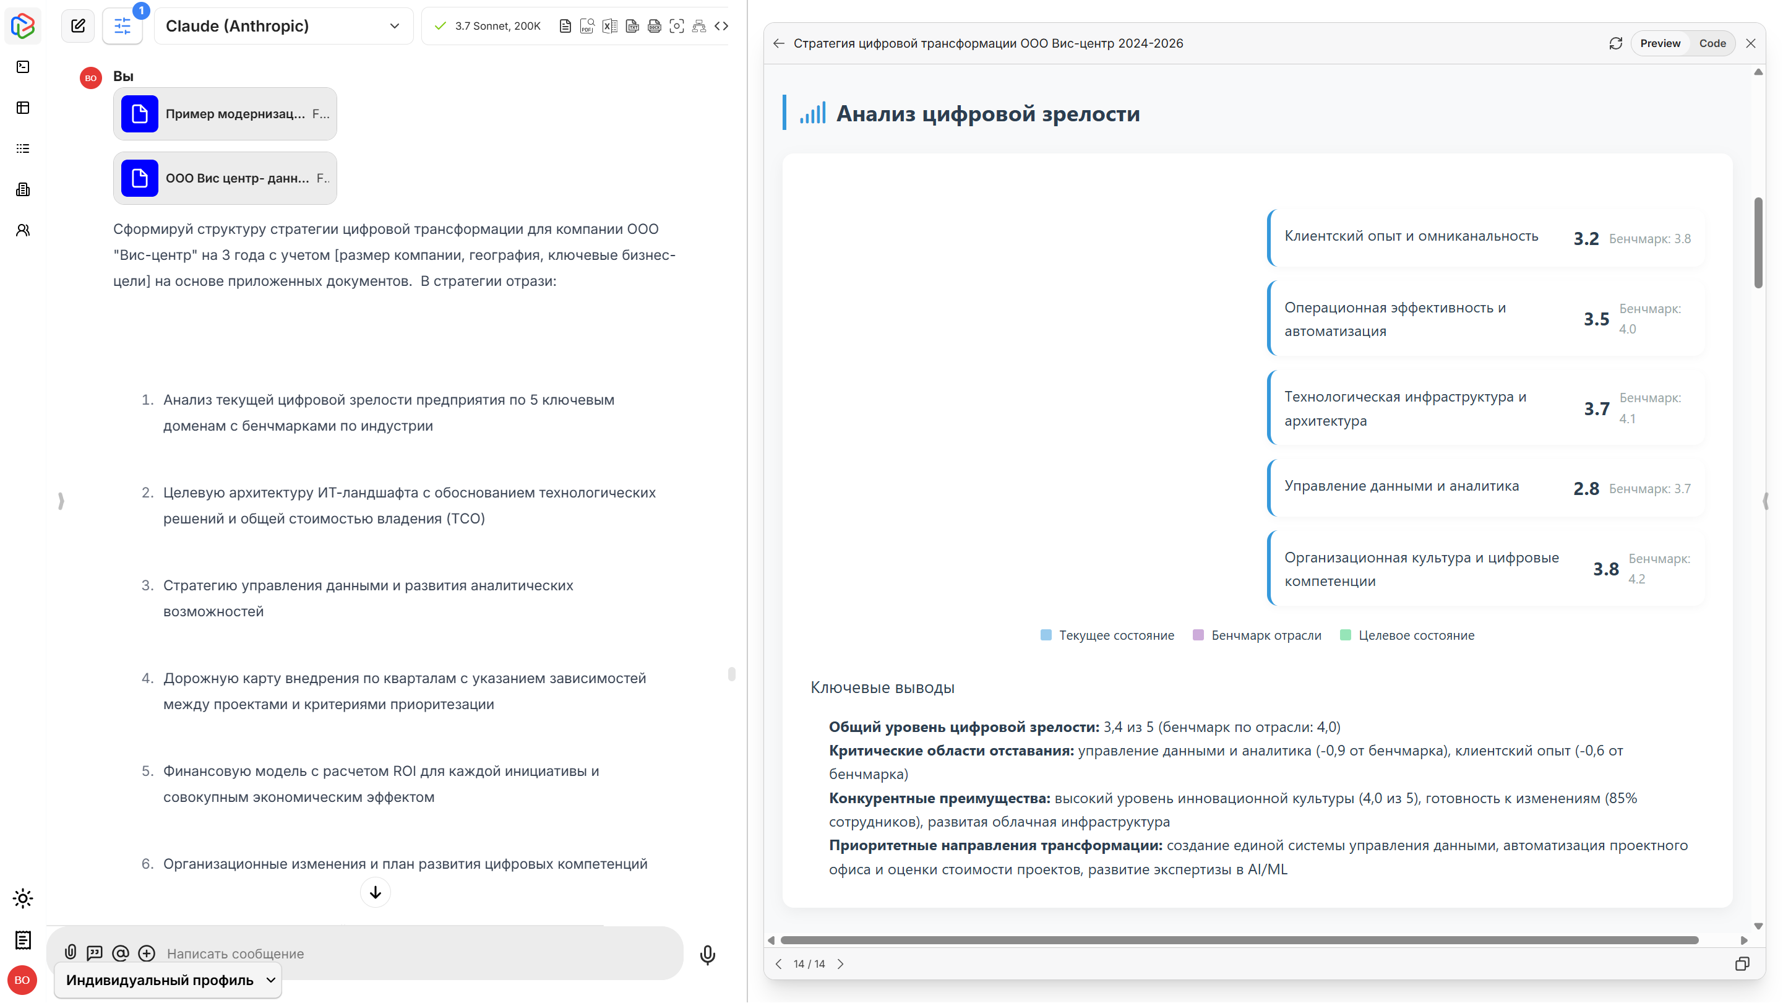The image size is (1783, 1003).
Task: Toggle light theme via the sun icon
Action: point(23,898)
